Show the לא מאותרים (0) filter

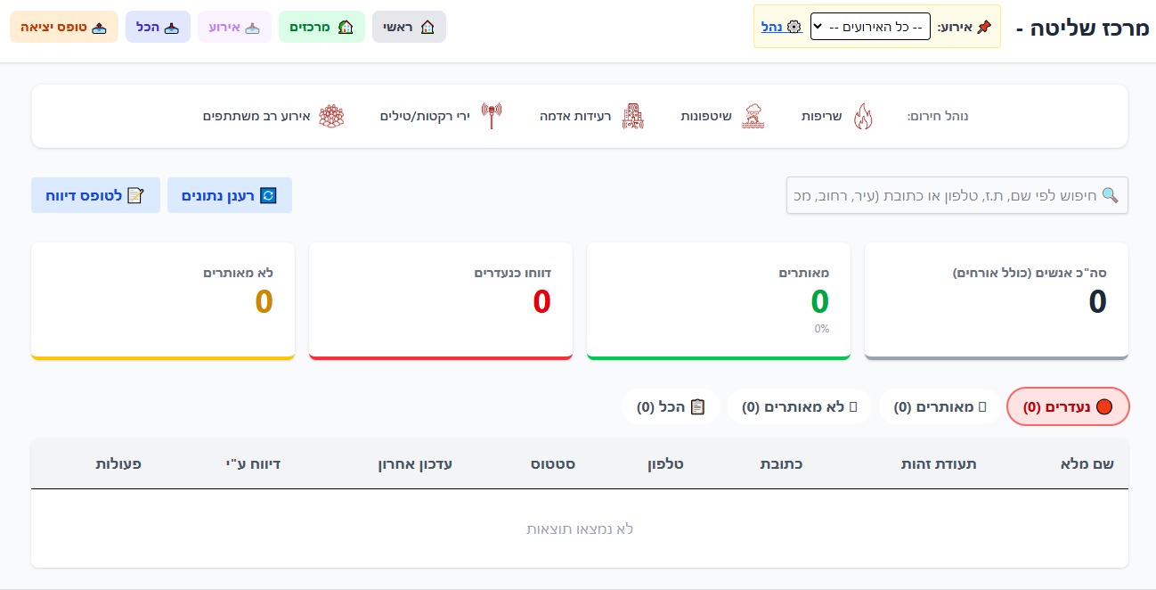[x=799, y=406]
